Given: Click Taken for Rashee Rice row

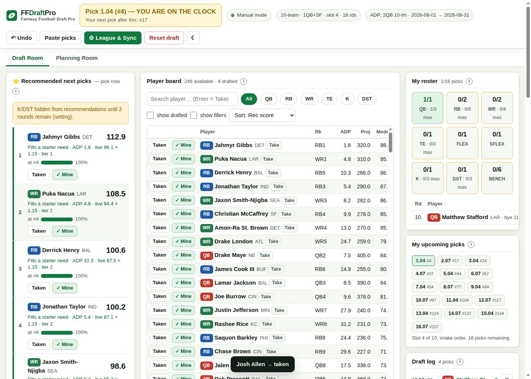Looking at the screenshot, I should tap(159, 324).
